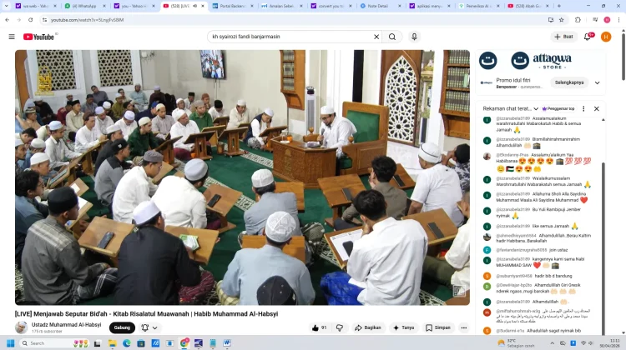Open the tab search dropdown arrow

(6, 6)
